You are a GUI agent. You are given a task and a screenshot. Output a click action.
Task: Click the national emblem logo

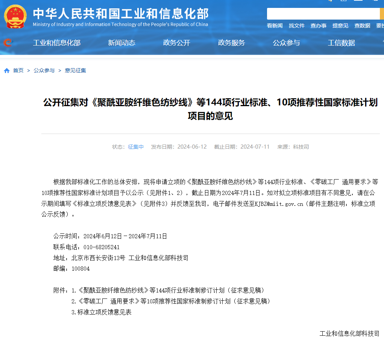pyautogui.click(x=15, y=17)
